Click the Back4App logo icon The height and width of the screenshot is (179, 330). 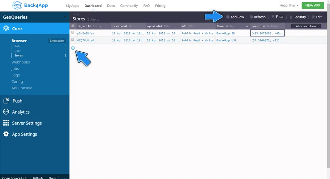[x=17, y=6]
